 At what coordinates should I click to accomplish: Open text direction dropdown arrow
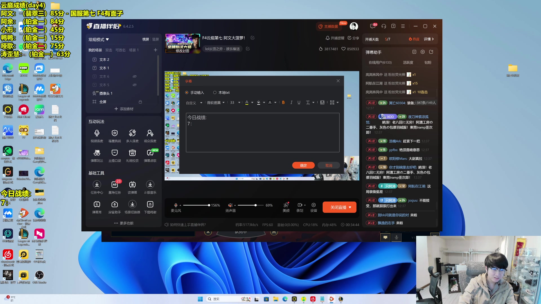click(x=313, y=103)
